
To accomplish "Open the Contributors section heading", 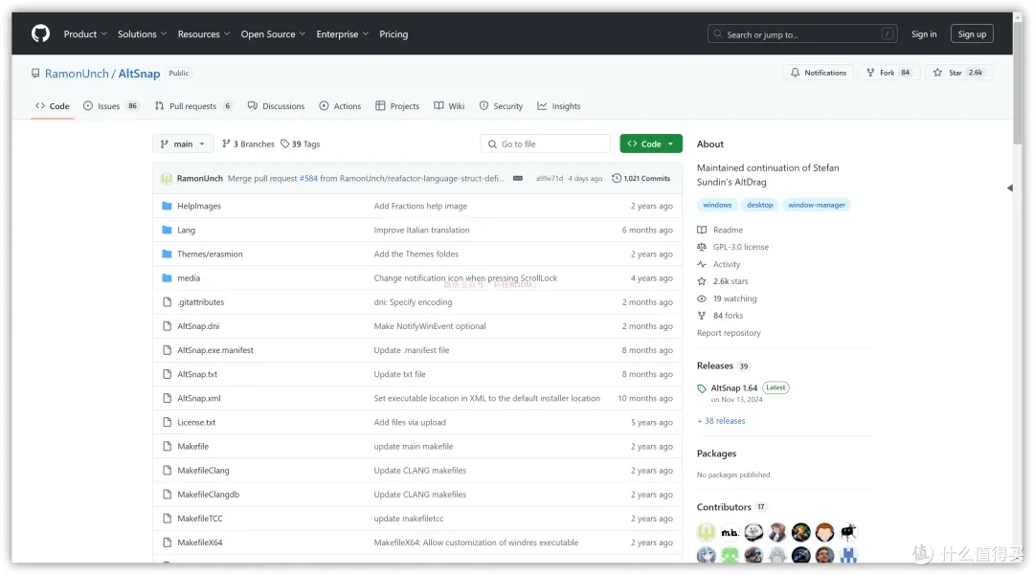I will pyautogui.click(x=724, y=507).
